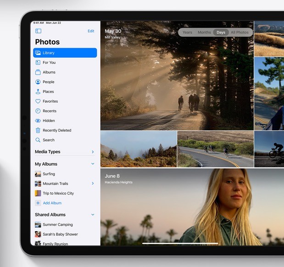Open Trip to Mexico City thumbnail

(x=38, y=193)
